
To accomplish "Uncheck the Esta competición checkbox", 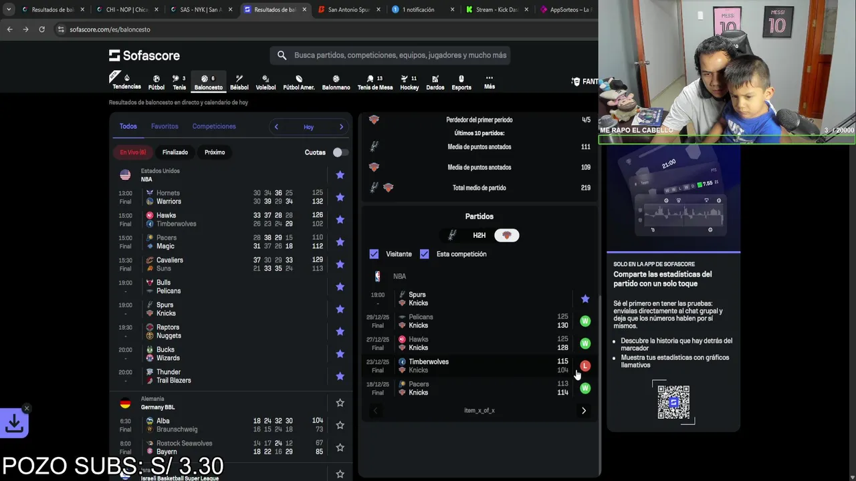I will (424, 254).
